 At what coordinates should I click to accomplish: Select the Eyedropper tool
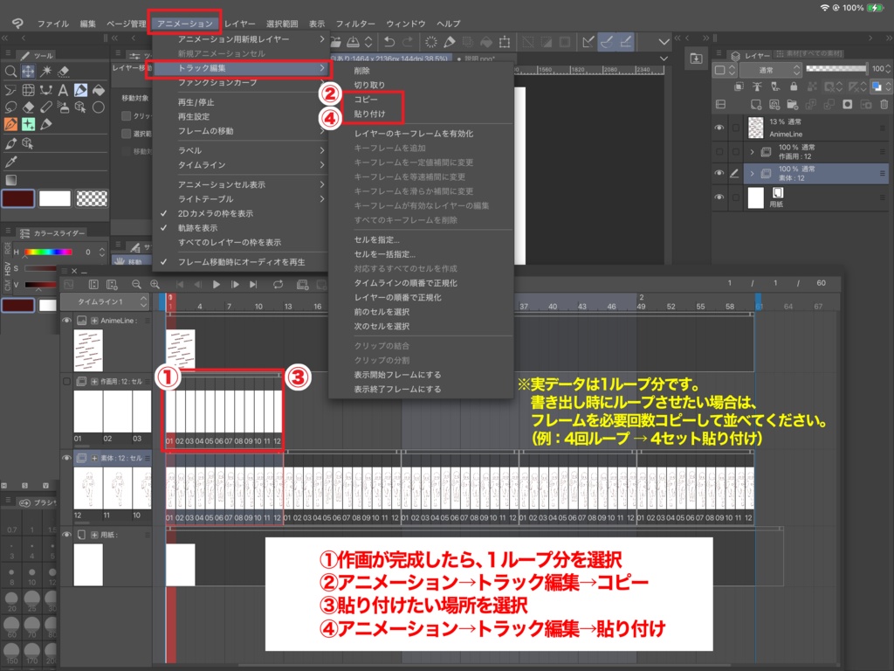tap(10, 162)
